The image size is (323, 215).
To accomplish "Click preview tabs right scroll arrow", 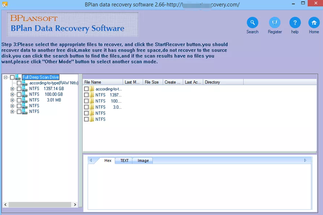I will click(305, 160).
